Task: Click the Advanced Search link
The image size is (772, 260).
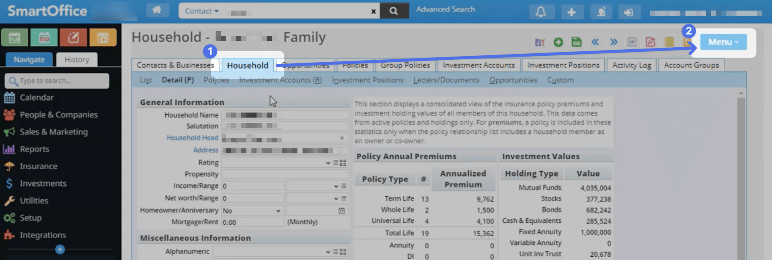Action: 446,9
